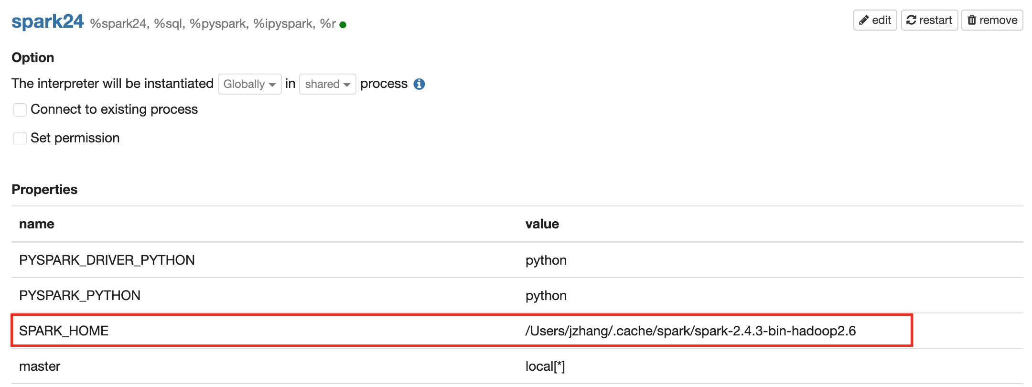Click the pencil edit button
The height and width of the screenshot is (387, 1032).
click(x=875, y=20)
